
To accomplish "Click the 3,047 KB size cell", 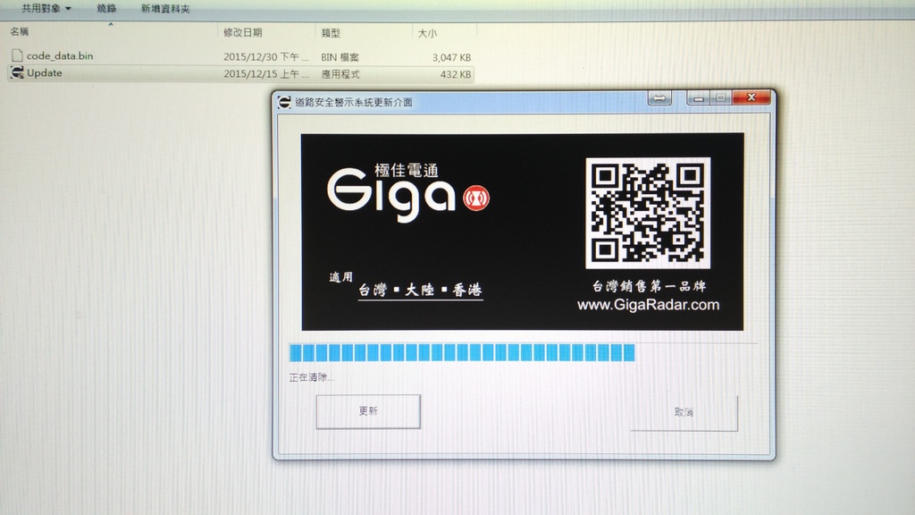I will [x=451, y=57].
